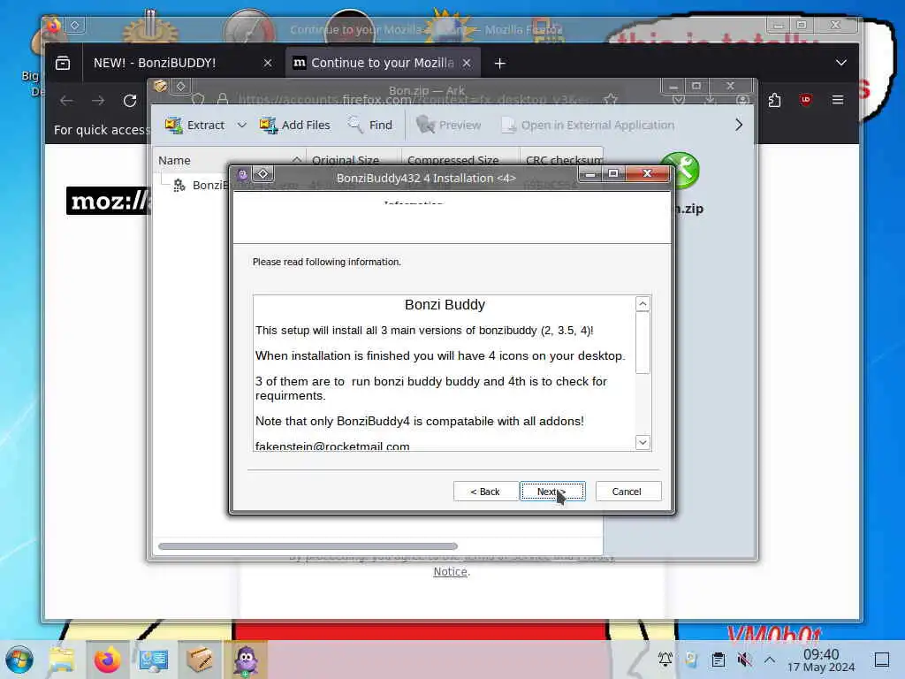The width and height of the screenshot is (905, 679).
Task: Click Ark window app icon menu
Action: 160,86
